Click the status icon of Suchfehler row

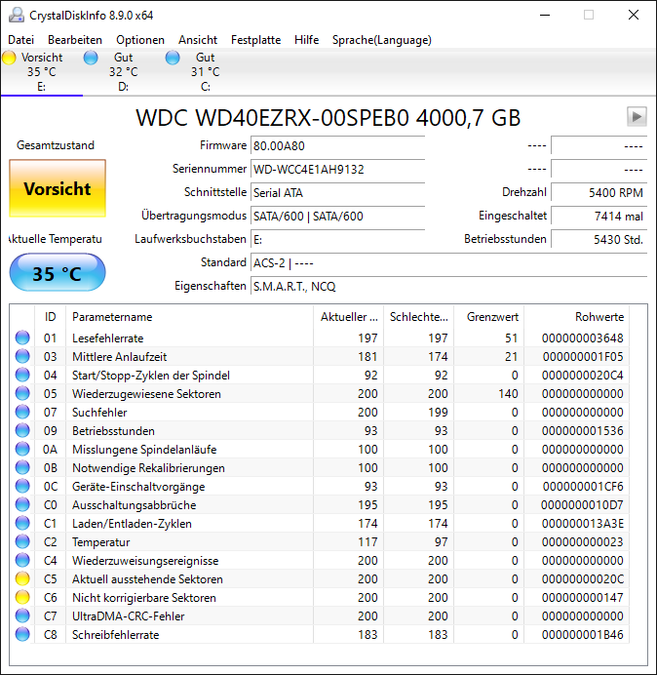pos(22,412)
